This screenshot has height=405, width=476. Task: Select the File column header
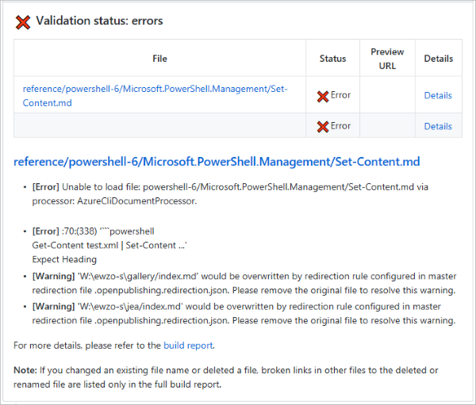click(x=159, y=59)
